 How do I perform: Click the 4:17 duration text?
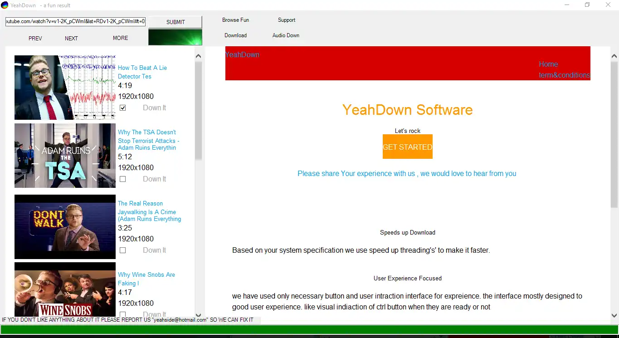pyautogui.click(x=125, y=293)
